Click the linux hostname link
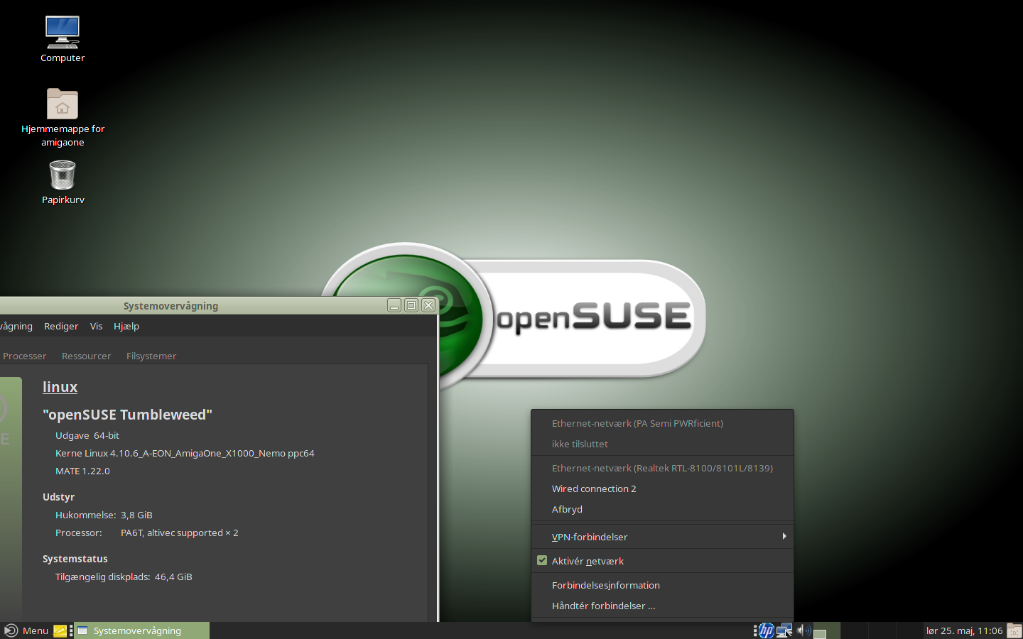Viewport: 1023px width, 639px height. 60,387
